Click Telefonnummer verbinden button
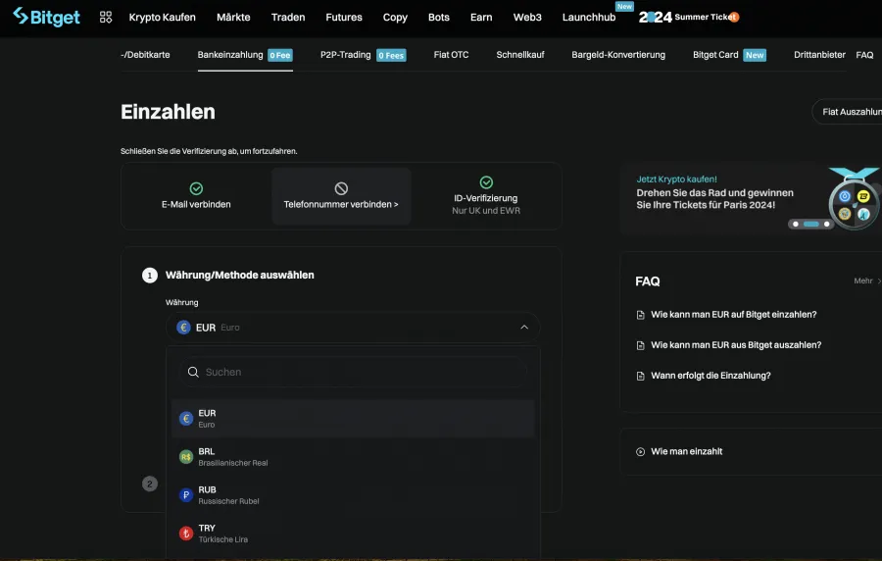 click(x=341, y=196)
